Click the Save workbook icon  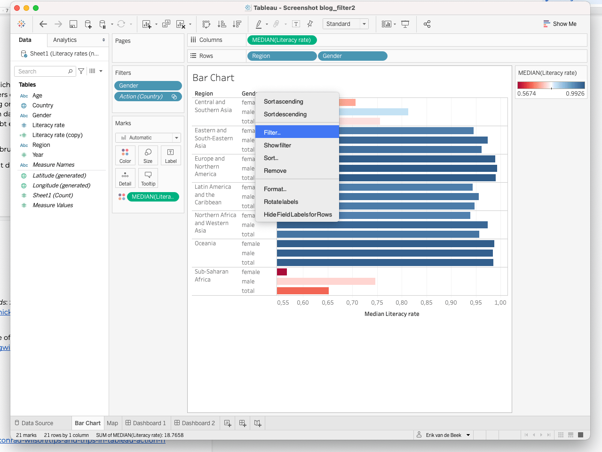73,24
